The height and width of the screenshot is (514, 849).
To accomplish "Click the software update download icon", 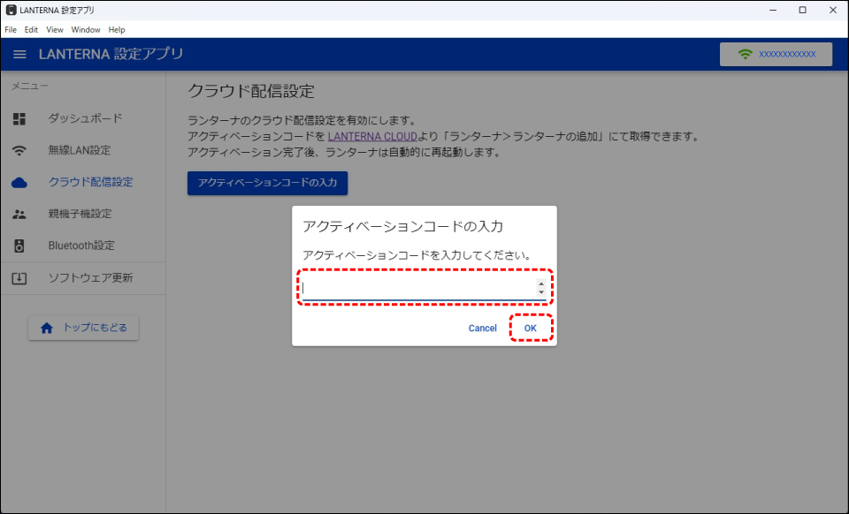I will (19, 278).
